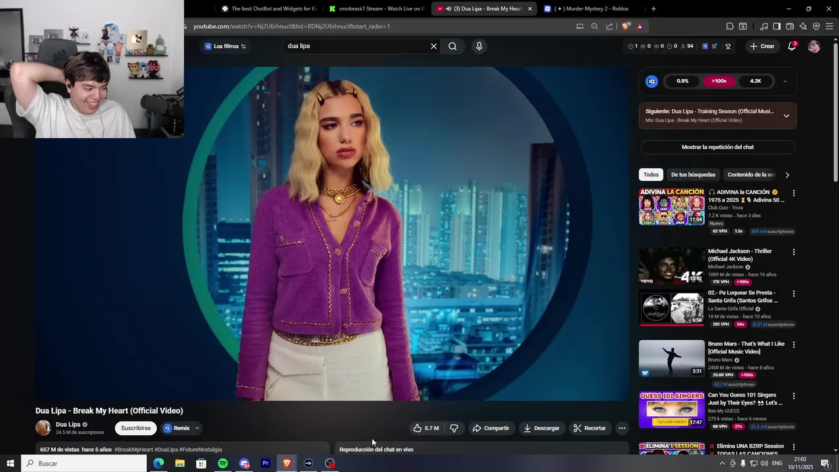Open File Explorer from the taskbar
Viewport: 839px width, 472px height.
click(180, 463)
